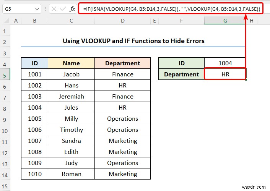The width and height of the screenshot is (270, 191).
Task: Select the 'Marketing' cell in Roman's row
Action: pyautogui.click(x=123, y=174)
